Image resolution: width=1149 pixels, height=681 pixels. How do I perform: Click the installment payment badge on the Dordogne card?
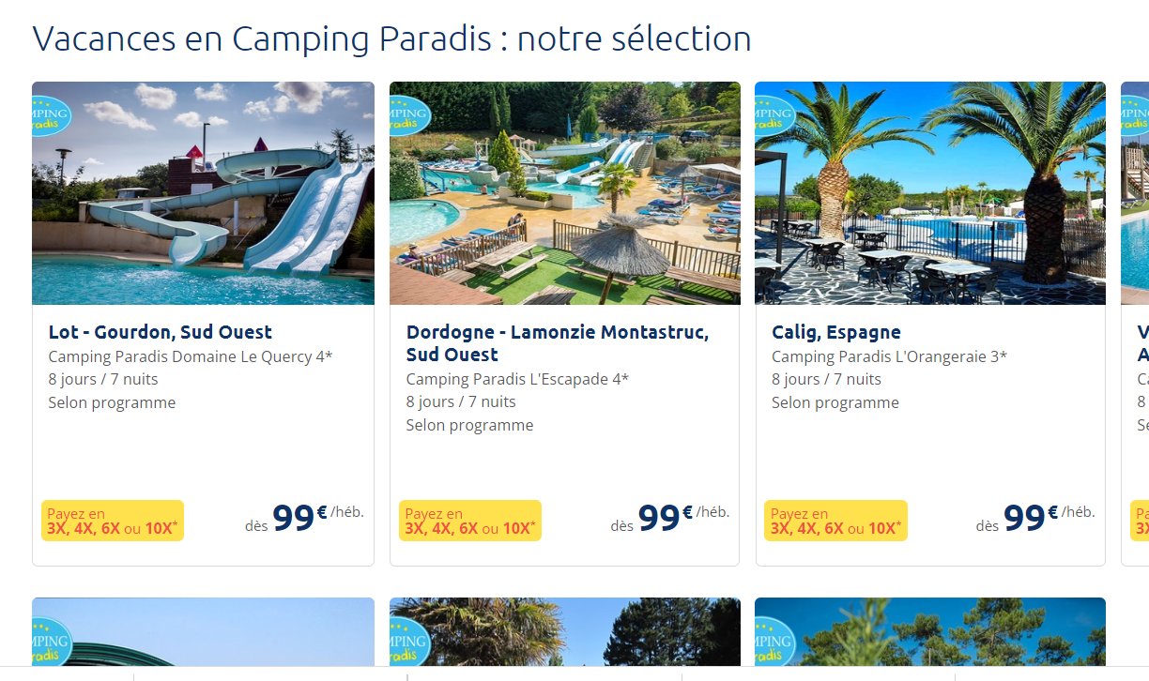pos(470,521)
